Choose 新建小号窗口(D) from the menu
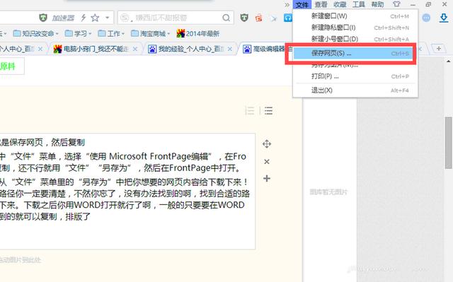453x282 pixels. pyautogui.click(x=355, y=39)
